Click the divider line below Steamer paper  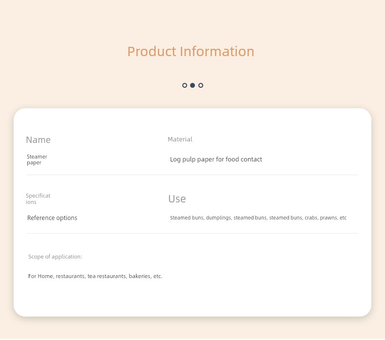point(192,175)
